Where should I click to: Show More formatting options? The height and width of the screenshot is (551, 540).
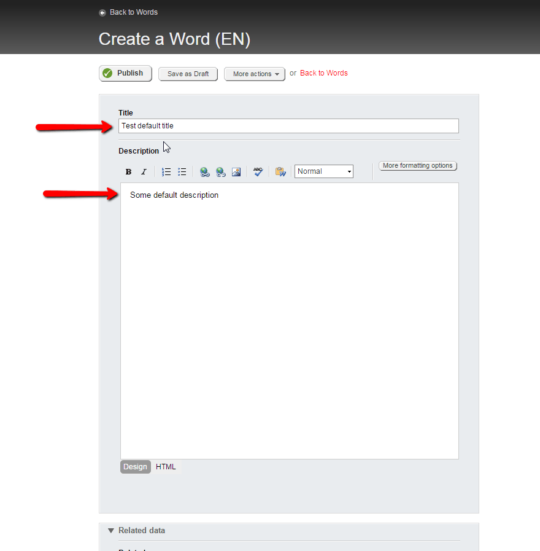click(x=417, y=166)
